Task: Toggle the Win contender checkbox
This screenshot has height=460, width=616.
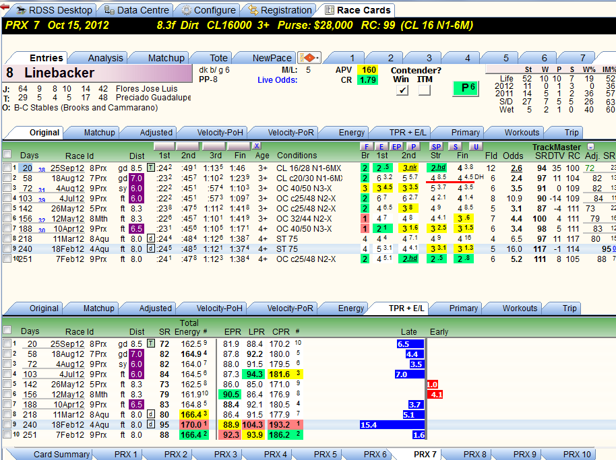Action: click(x=402, y=90)
